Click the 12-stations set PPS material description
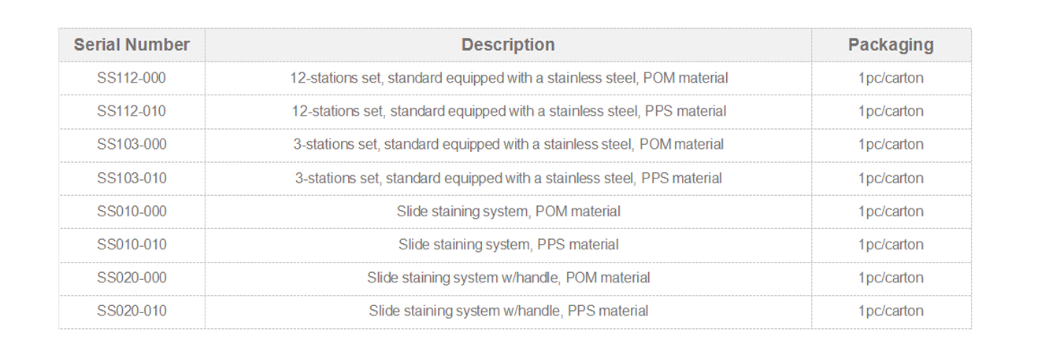This screenshot has height=354, width=1049. click(509, 111)
